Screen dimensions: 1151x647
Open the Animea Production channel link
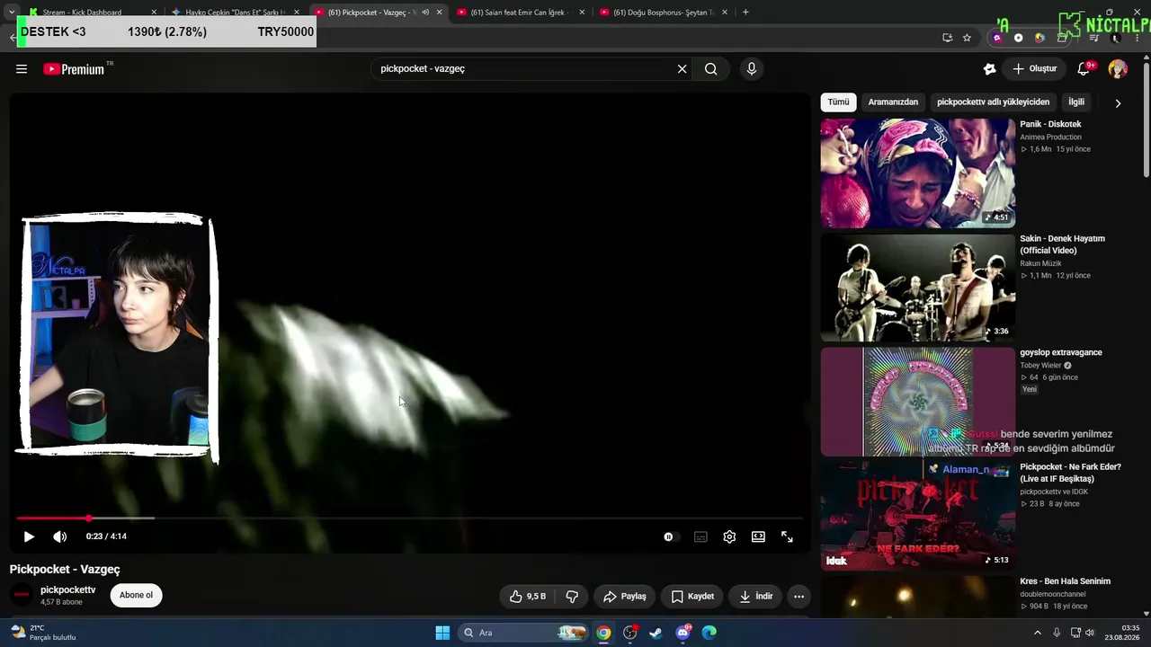pos(1050,137)
